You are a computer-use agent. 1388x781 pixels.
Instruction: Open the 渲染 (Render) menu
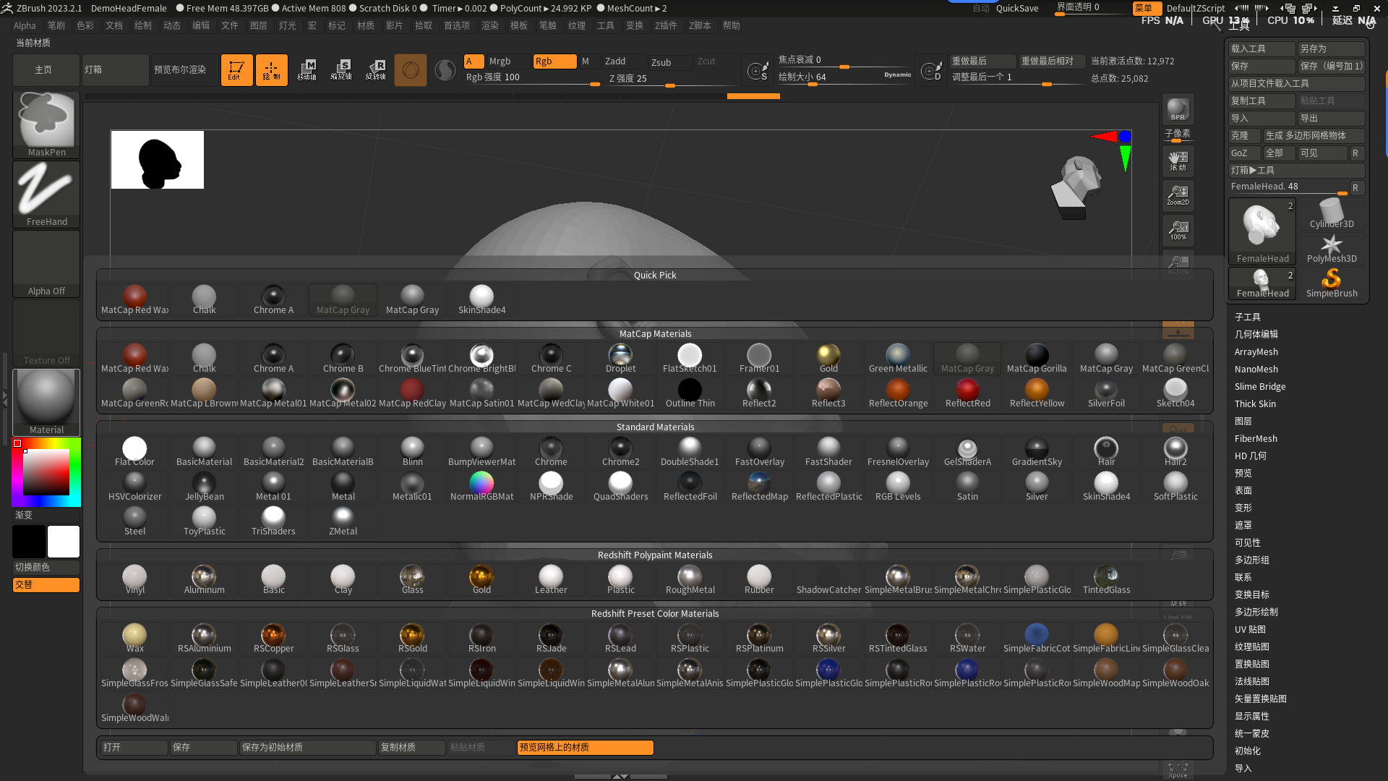pos(490,25)
